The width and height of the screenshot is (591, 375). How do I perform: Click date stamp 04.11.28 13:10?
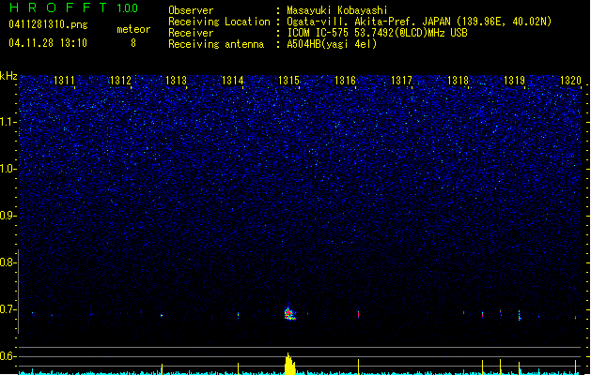(x=48, y=43)
